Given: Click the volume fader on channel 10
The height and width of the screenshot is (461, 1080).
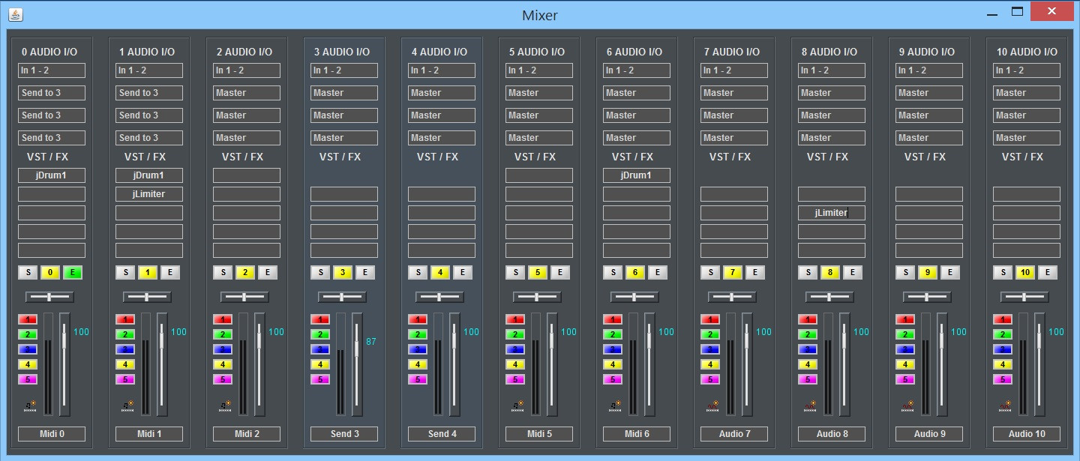Looking at the screenshot, I should 1039,364.
